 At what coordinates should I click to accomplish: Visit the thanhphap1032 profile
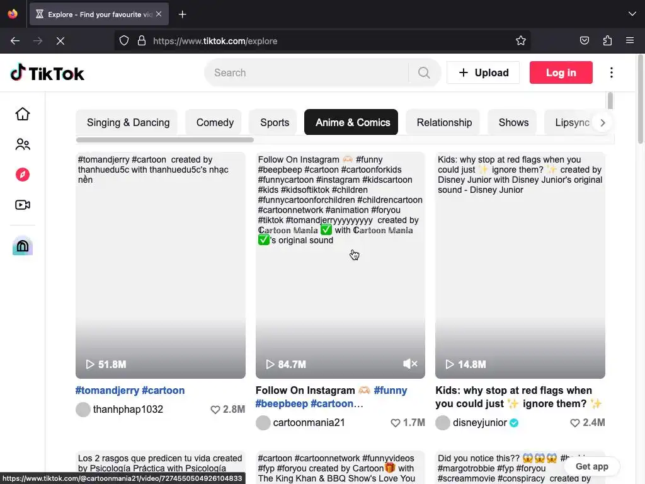point(128,409)
